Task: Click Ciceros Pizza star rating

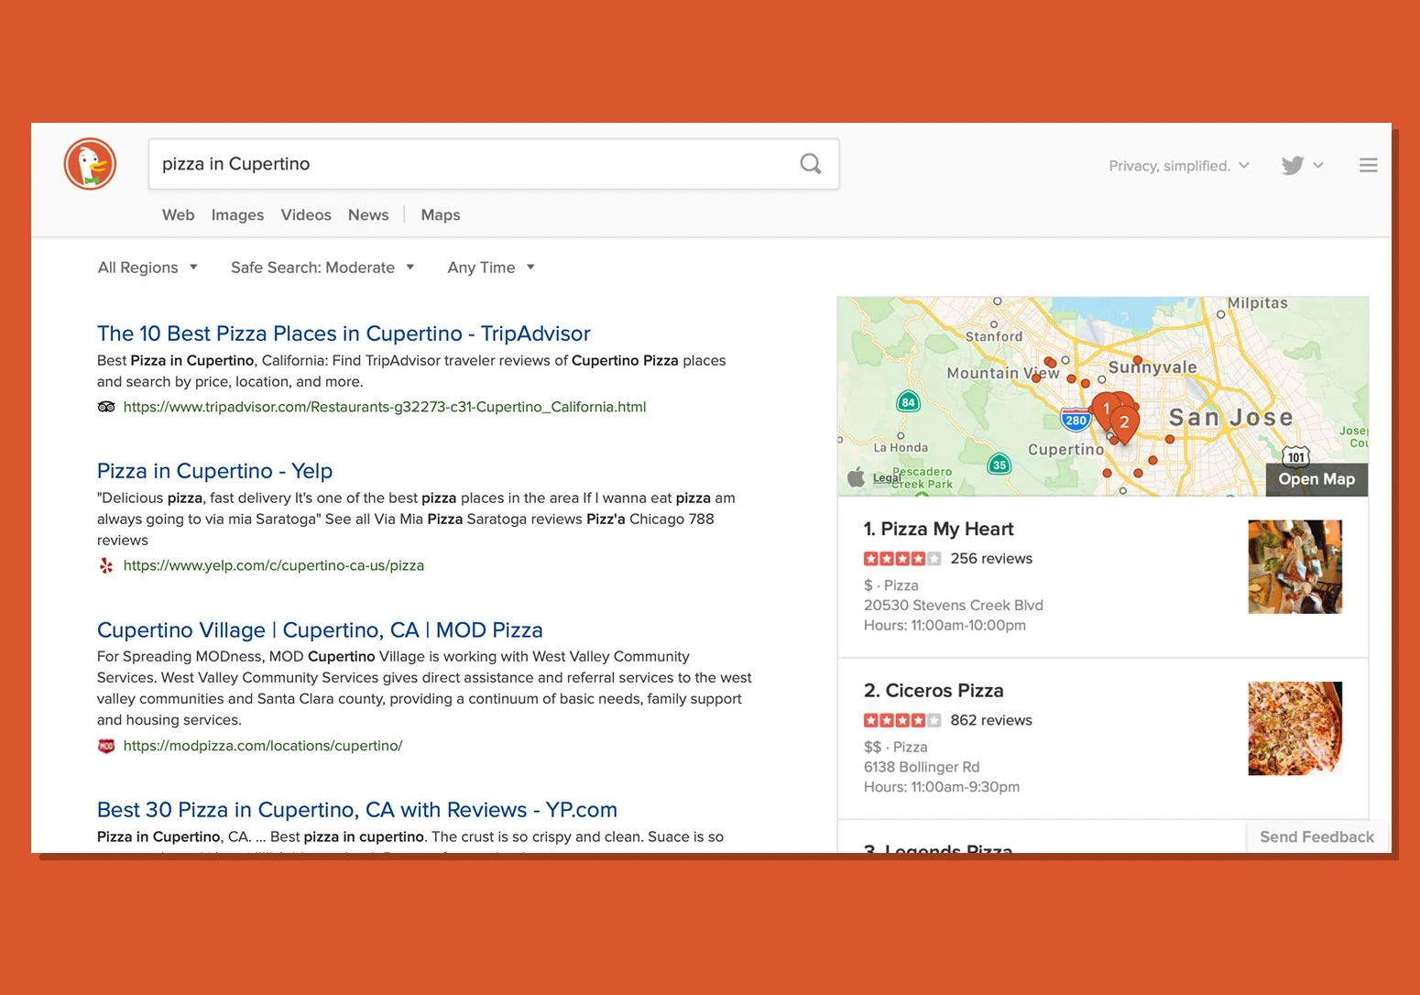Action: tap(901, 720)
